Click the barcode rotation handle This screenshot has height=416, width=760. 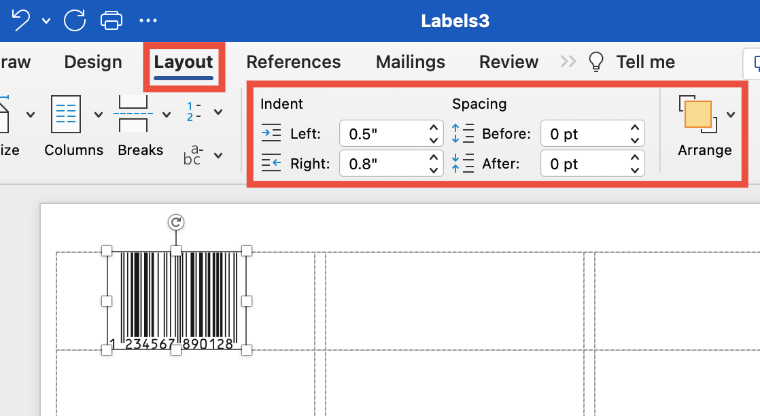176,222
